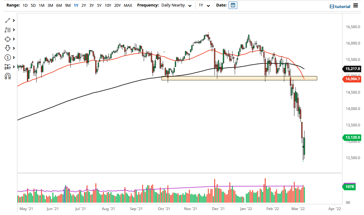Click the 6M range button
Image resolution: width=364 pixels, height=215 pixels.
[59, 5]
